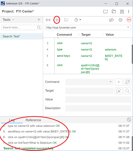Save project disk icon
133x151 pixels.
[x=122, y=11]
